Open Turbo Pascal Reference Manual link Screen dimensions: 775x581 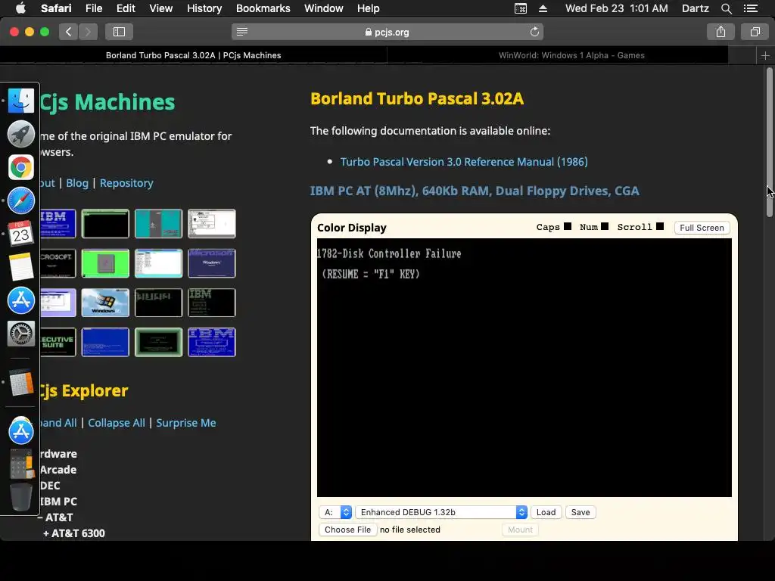click(x=464, y=162)
